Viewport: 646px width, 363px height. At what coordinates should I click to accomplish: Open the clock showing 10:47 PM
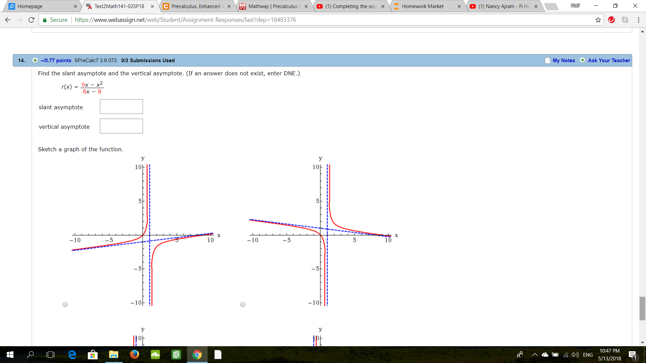pyautogui.click(x=609, y=355)
